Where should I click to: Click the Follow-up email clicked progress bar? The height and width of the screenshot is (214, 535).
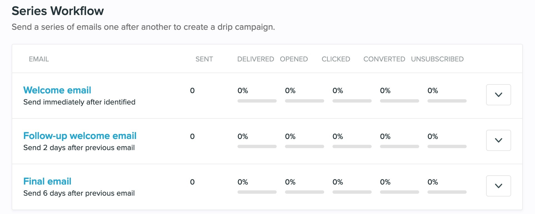click(352, 146)
